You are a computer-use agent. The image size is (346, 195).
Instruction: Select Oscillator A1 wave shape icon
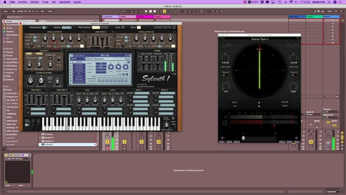tap(54, 46)
